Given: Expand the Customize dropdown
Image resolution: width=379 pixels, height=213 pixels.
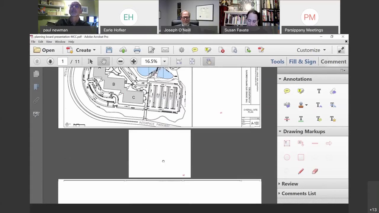Looking at the screenshot, I should [311, 50].
